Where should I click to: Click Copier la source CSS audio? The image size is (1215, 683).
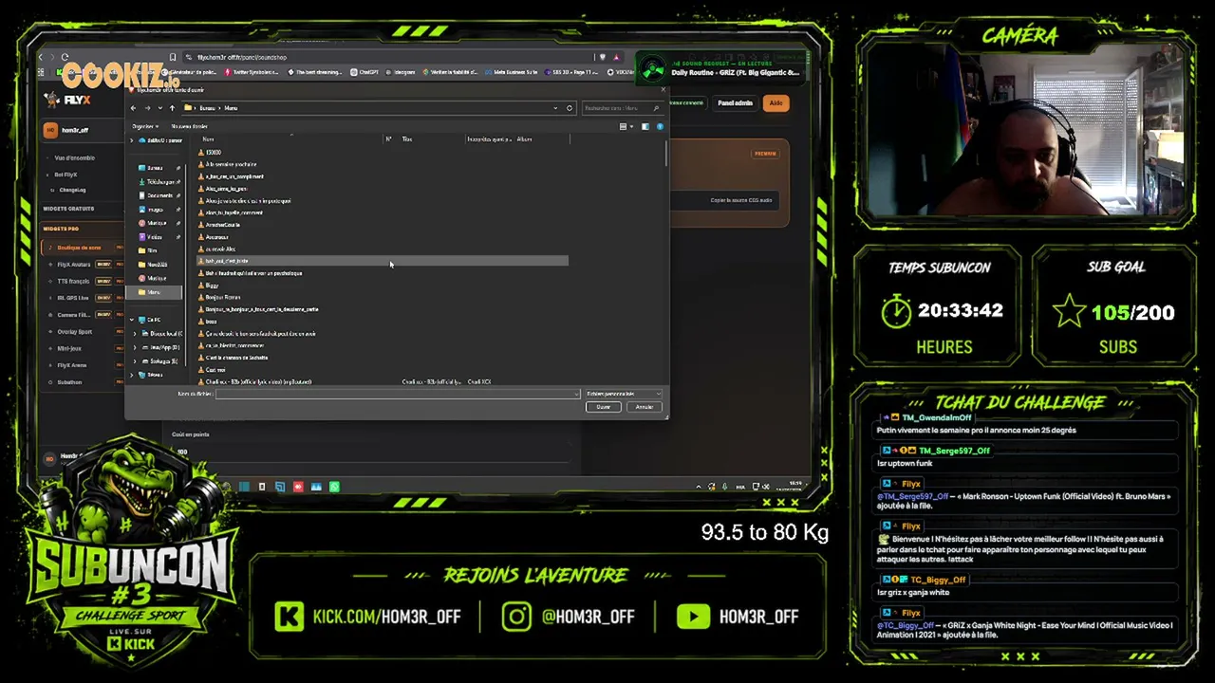coord(741,200)
